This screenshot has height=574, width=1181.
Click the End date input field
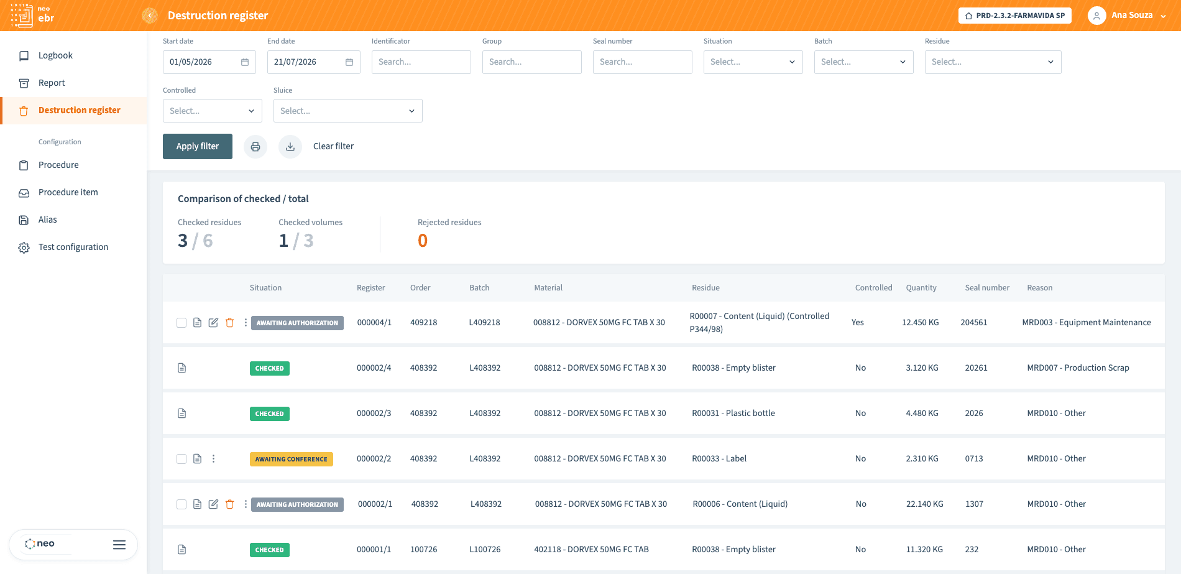314,62
